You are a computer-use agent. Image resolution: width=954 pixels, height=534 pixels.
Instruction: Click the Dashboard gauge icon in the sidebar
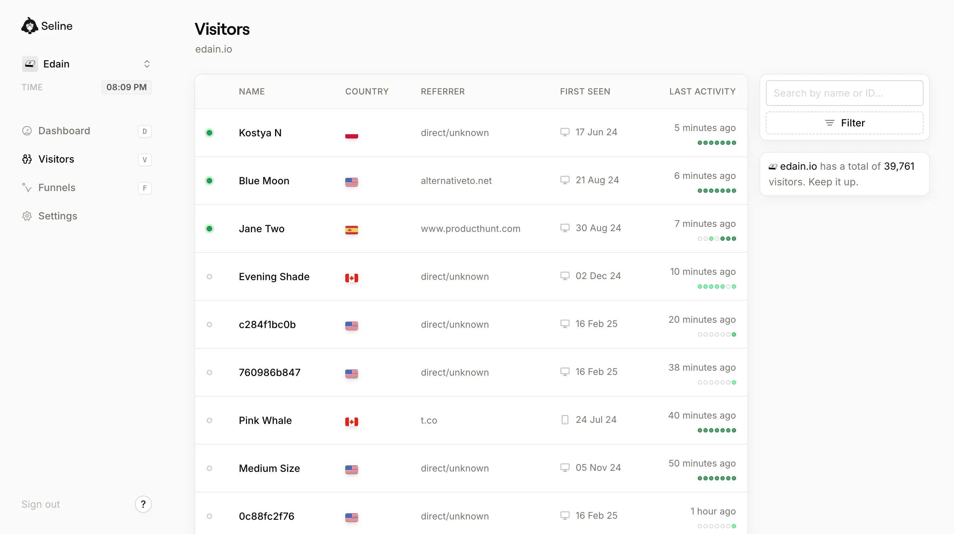tap(27, 131)
